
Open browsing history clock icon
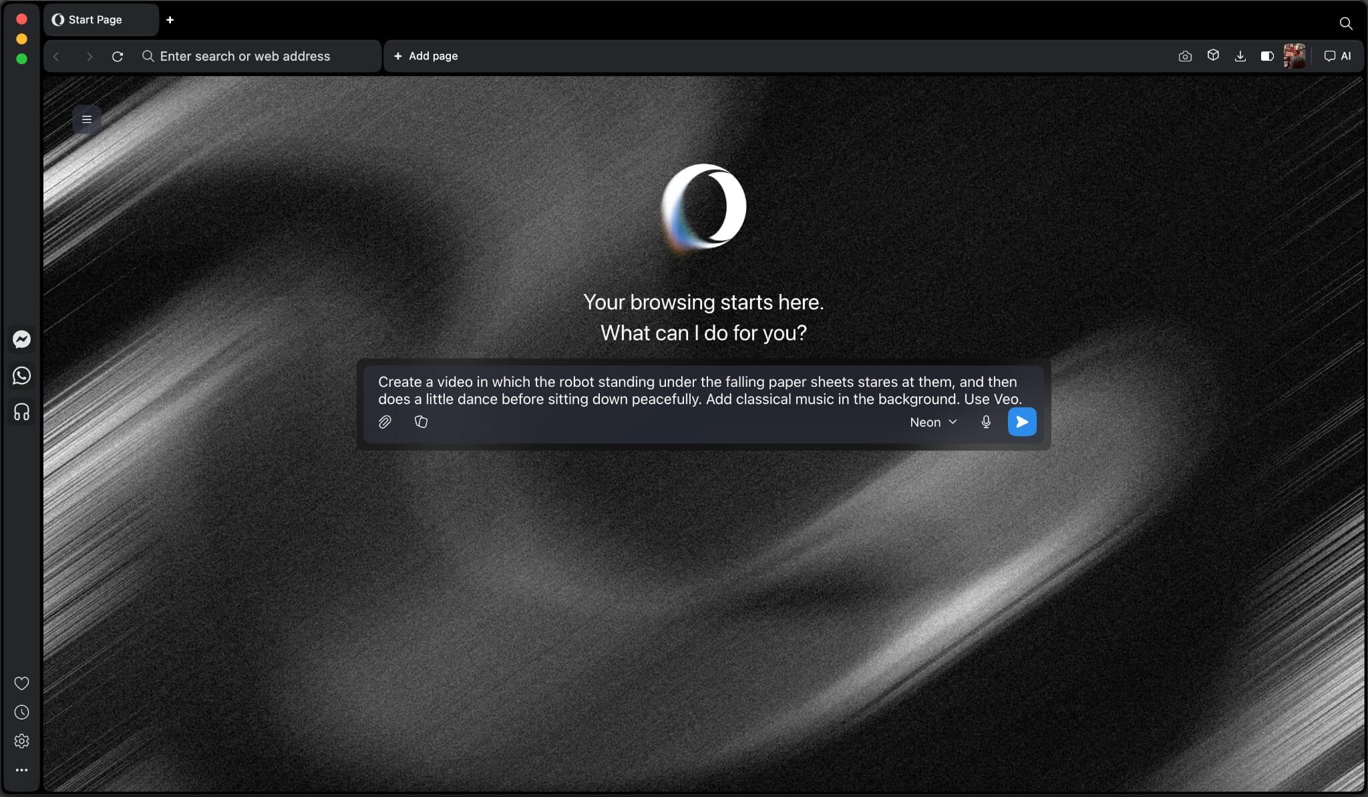tap(21, 712)
